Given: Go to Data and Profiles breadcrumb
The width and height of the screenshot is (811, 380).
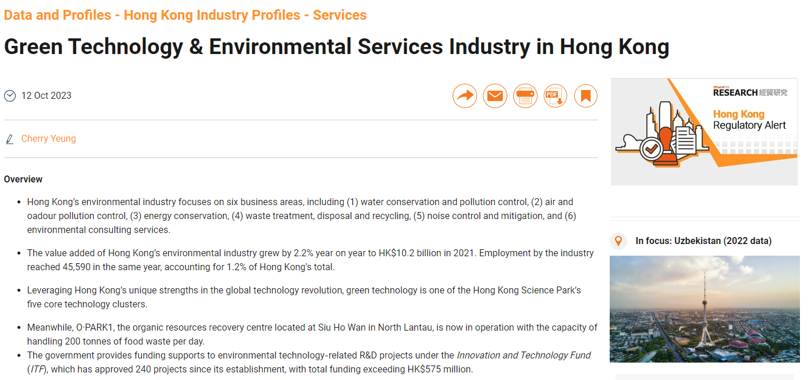Looking at the screenshot, I should point(58,15).
